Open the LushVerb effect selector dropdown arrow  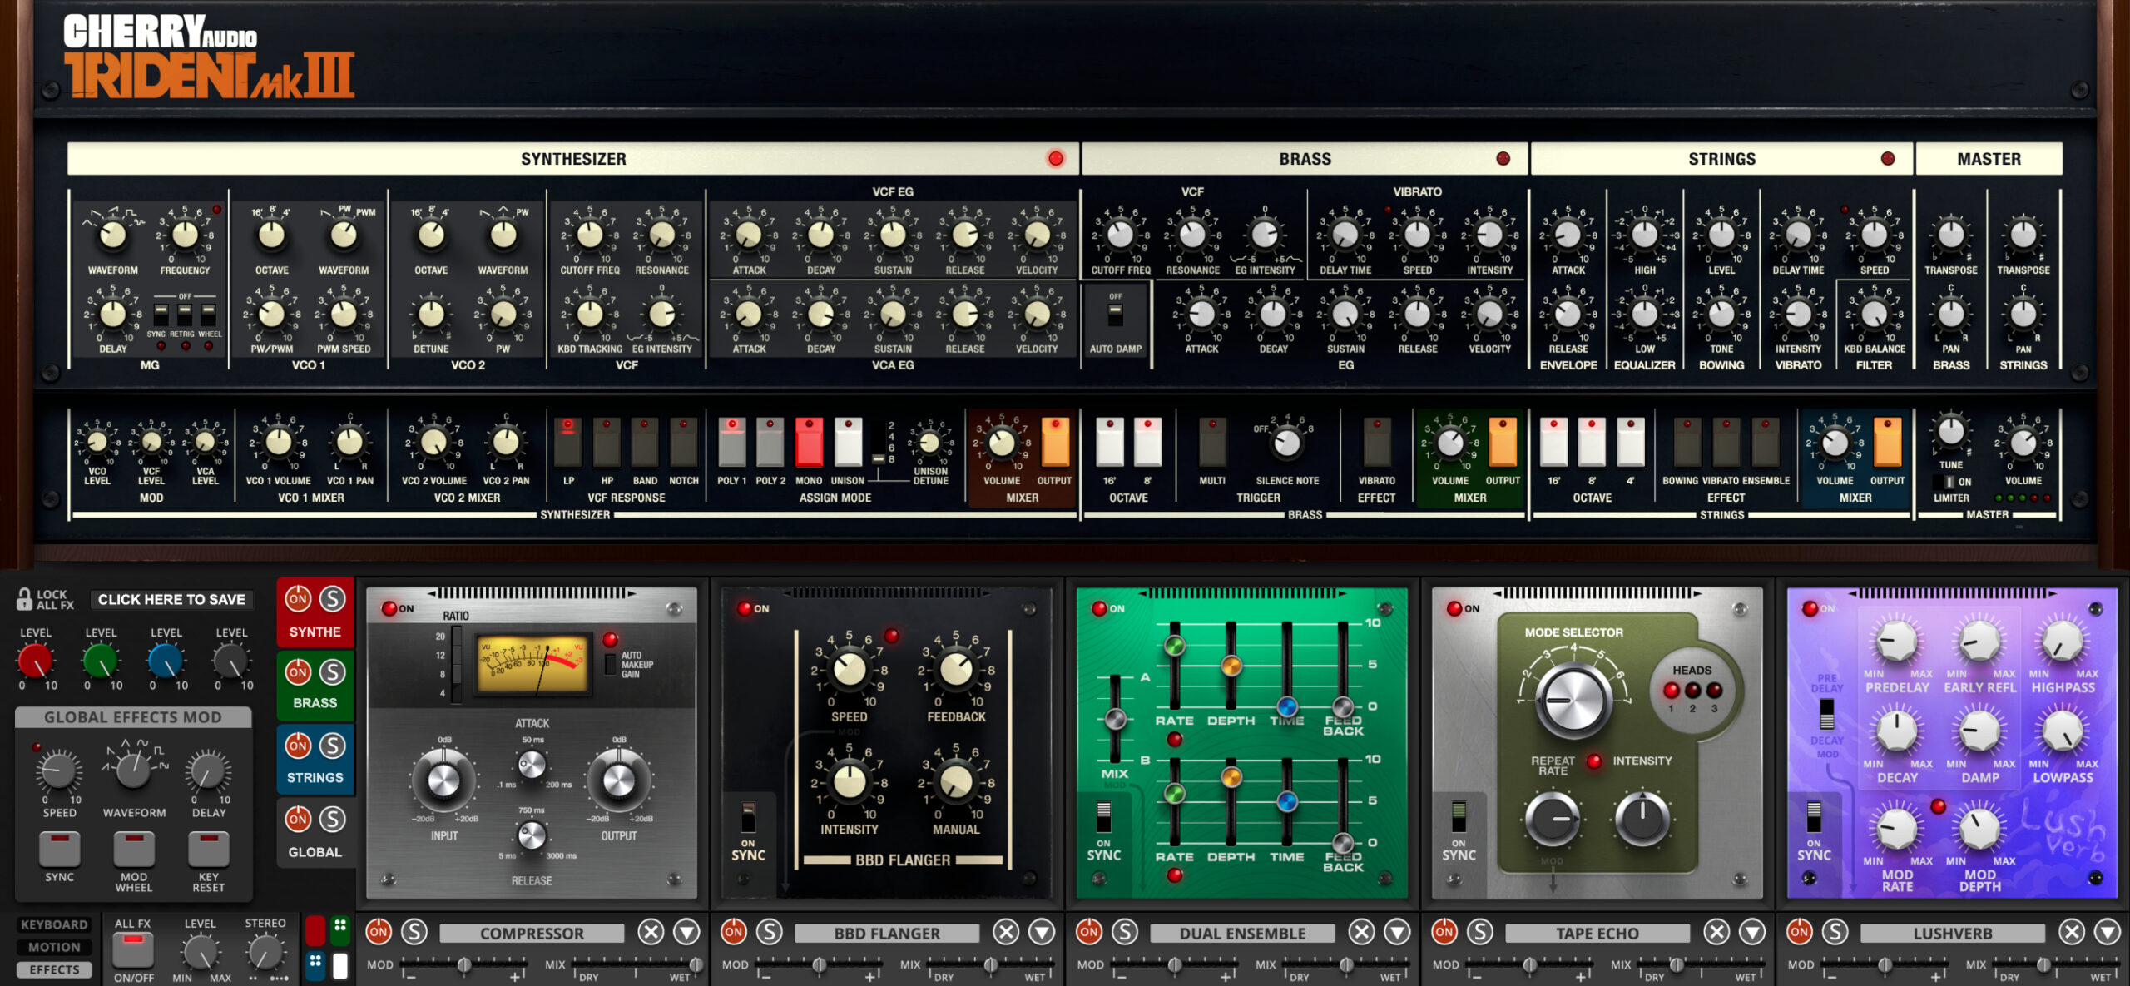point(2106,933)
